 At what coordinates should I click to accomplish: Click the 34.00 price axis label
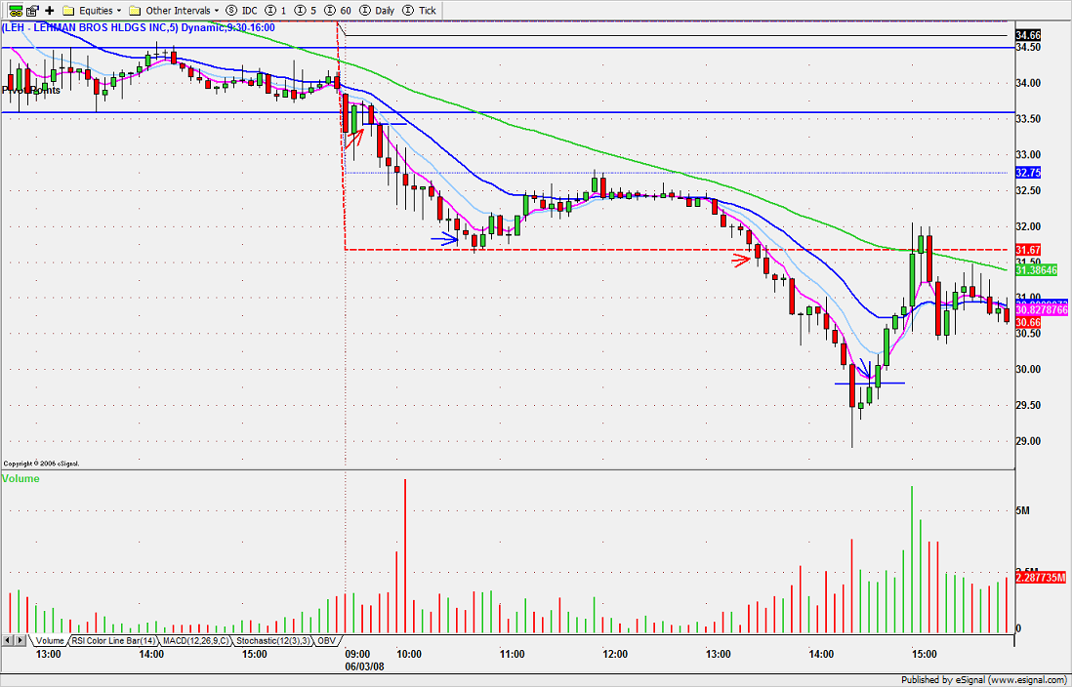[1028, 83]
